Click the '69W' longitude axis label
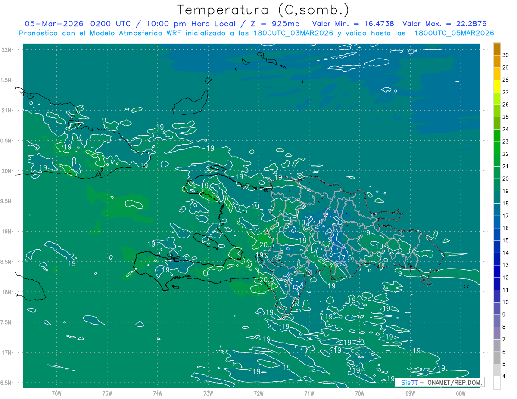Screen dimensions: 517x399 [410, 393]
